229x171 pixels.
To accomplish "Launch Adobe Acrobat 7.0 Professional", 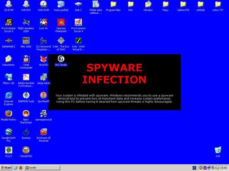I will pos(26,77).
